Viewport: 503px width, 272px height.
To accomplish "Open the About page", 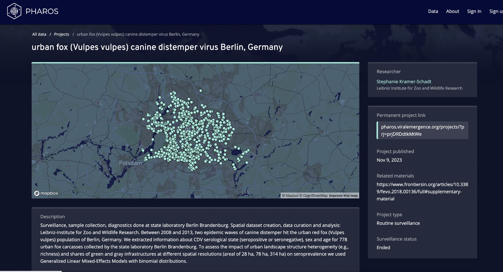I will tap(452, 11).
